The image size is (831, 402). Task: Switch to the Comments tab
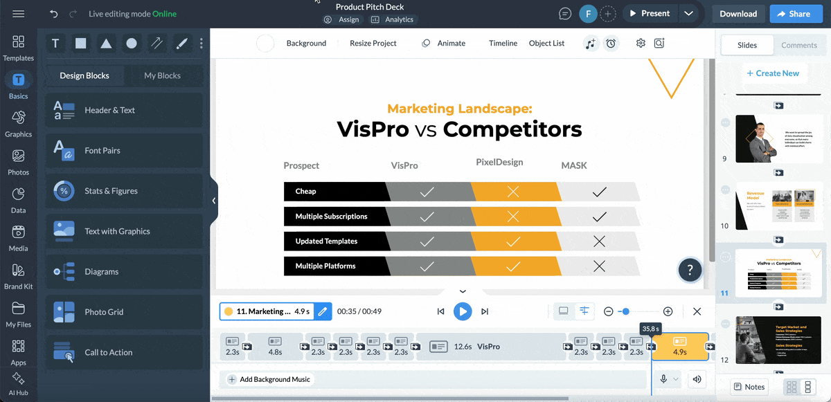click(799, 45)
